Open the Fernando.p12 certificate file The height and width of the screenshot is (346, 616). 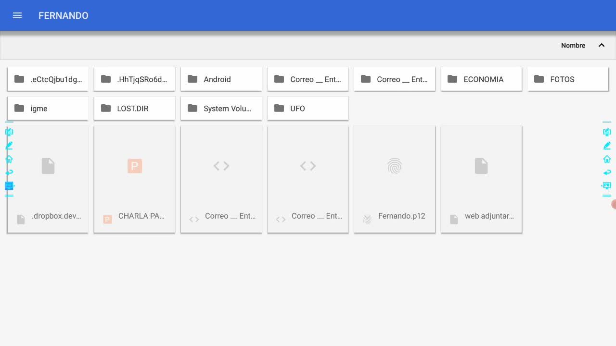tap(395, 179)
